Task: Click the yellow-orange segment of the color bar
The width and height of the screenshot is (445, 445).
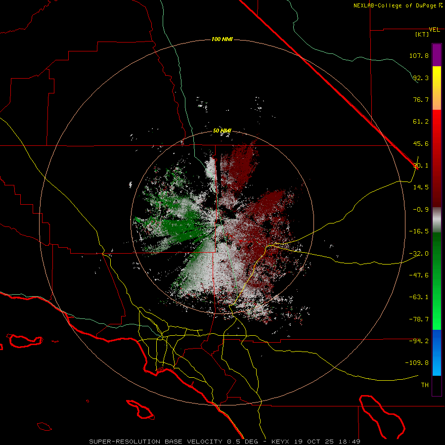Action: tap(437, 88)
